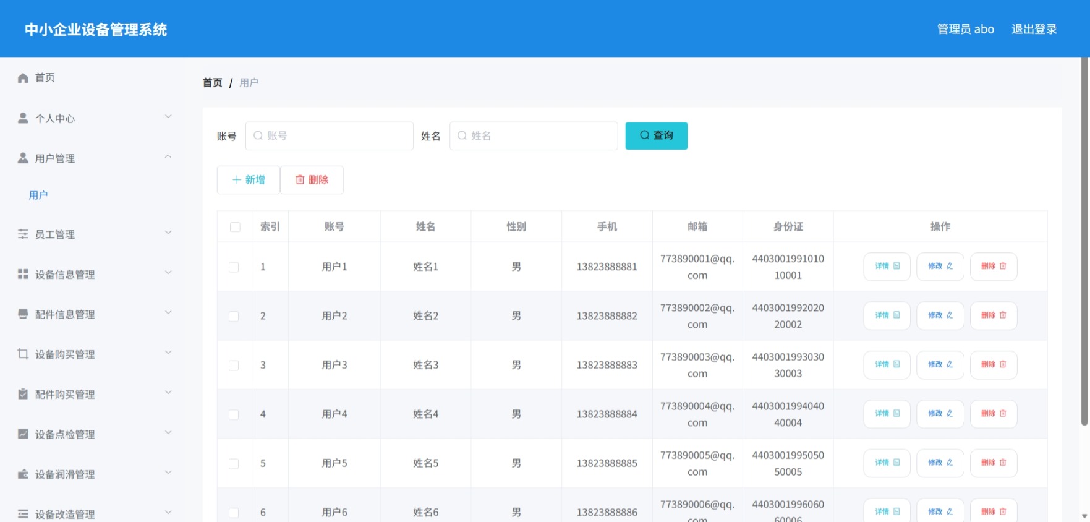Expand the 设备信息管理 menu chevron

[168, 273]
